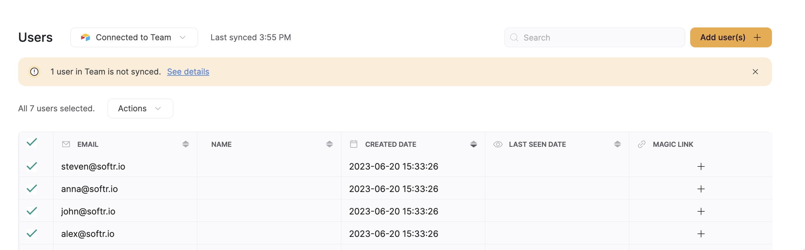Sort by the Email column arrows

pyautogui.click(x=186, y=144)
